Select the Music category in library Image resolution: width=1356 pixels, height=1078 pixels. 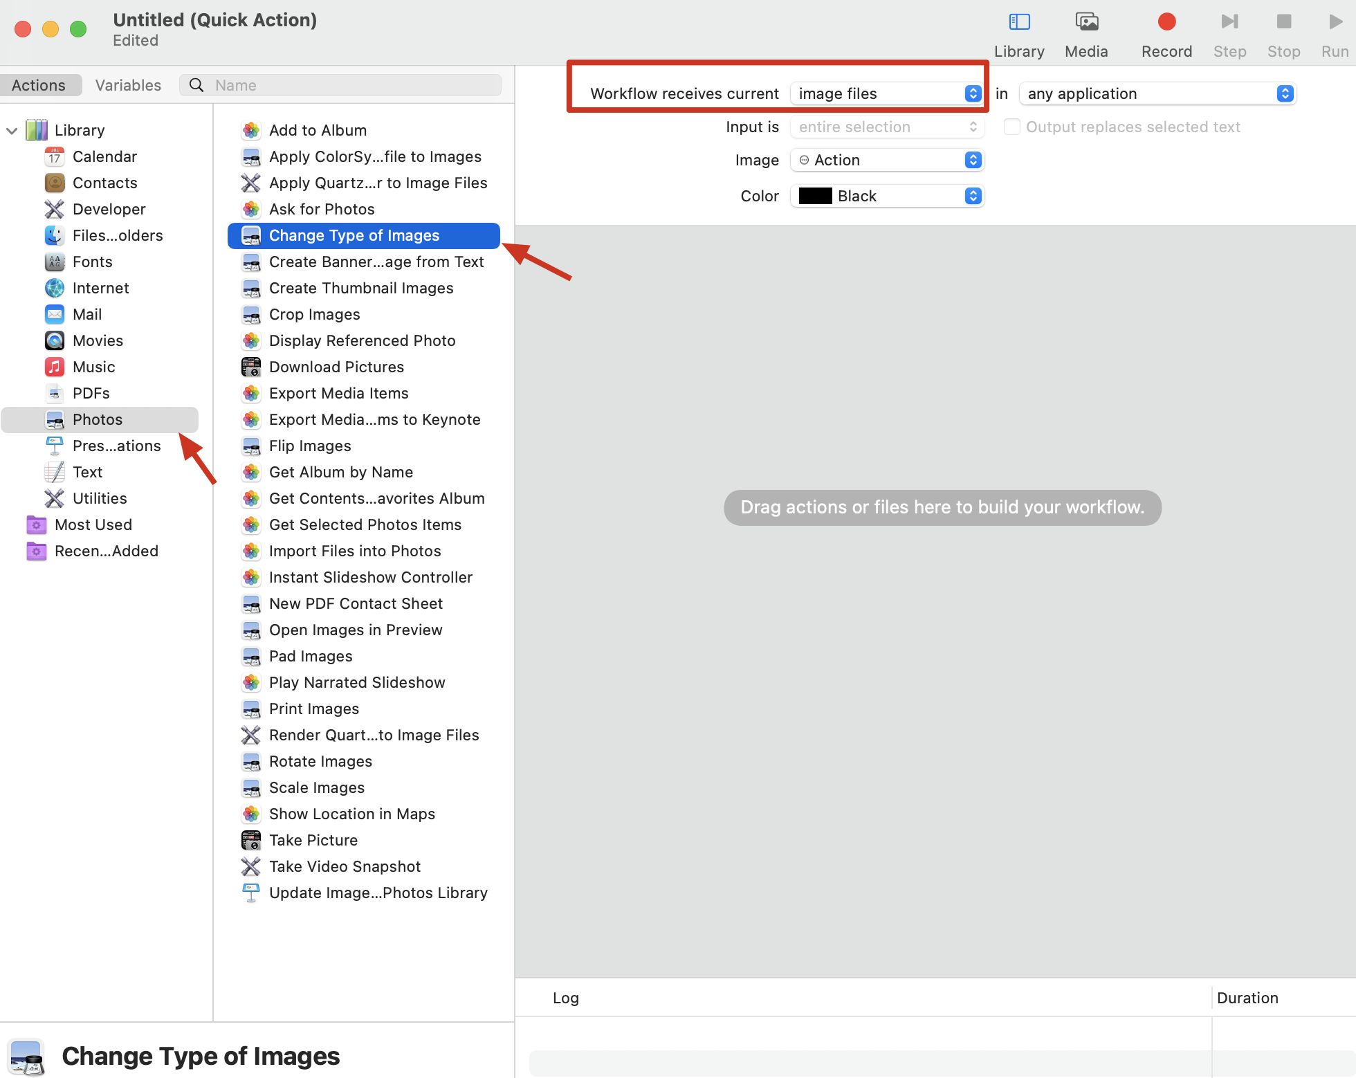[x=93, y=367]
